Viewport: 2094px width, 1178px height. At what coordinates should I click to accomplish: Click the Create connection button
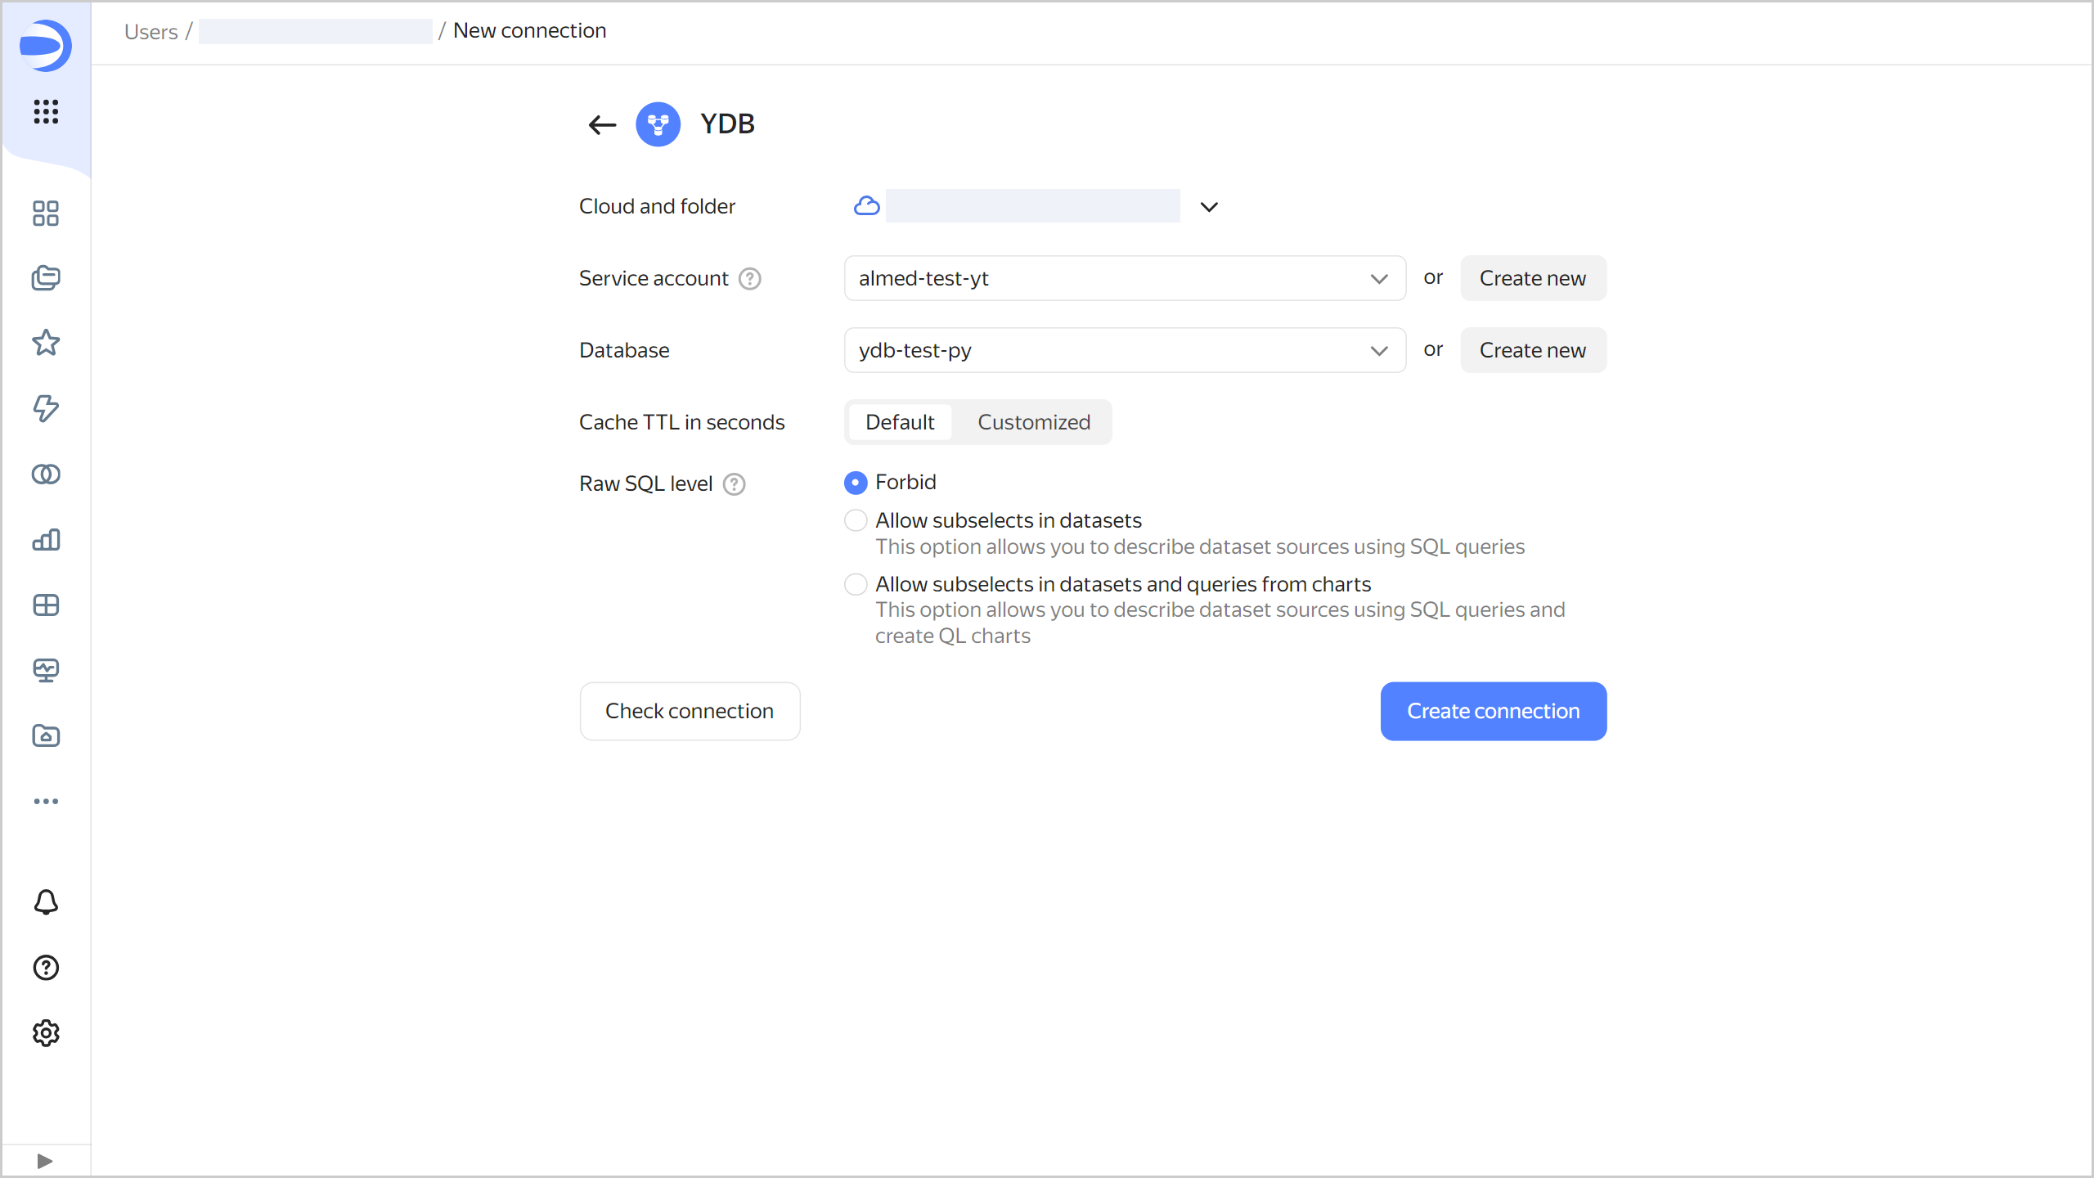pyautogui.click(x=1493, y=711)
